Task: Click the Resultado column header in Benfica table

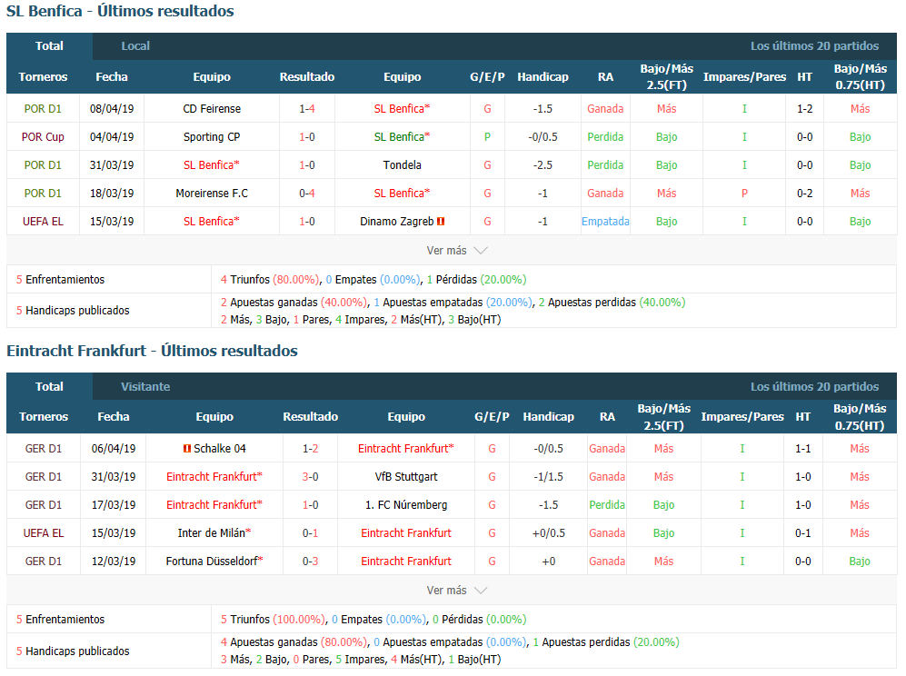Action: pos(307,77)
